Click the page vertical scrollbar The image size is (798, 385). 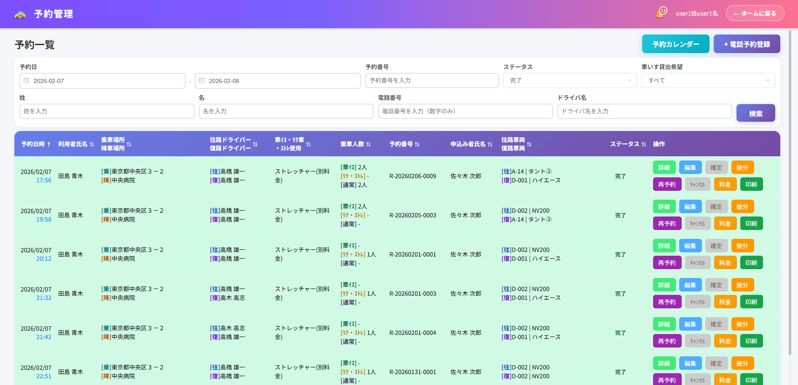pyautogui.click(x=790, y=192)
